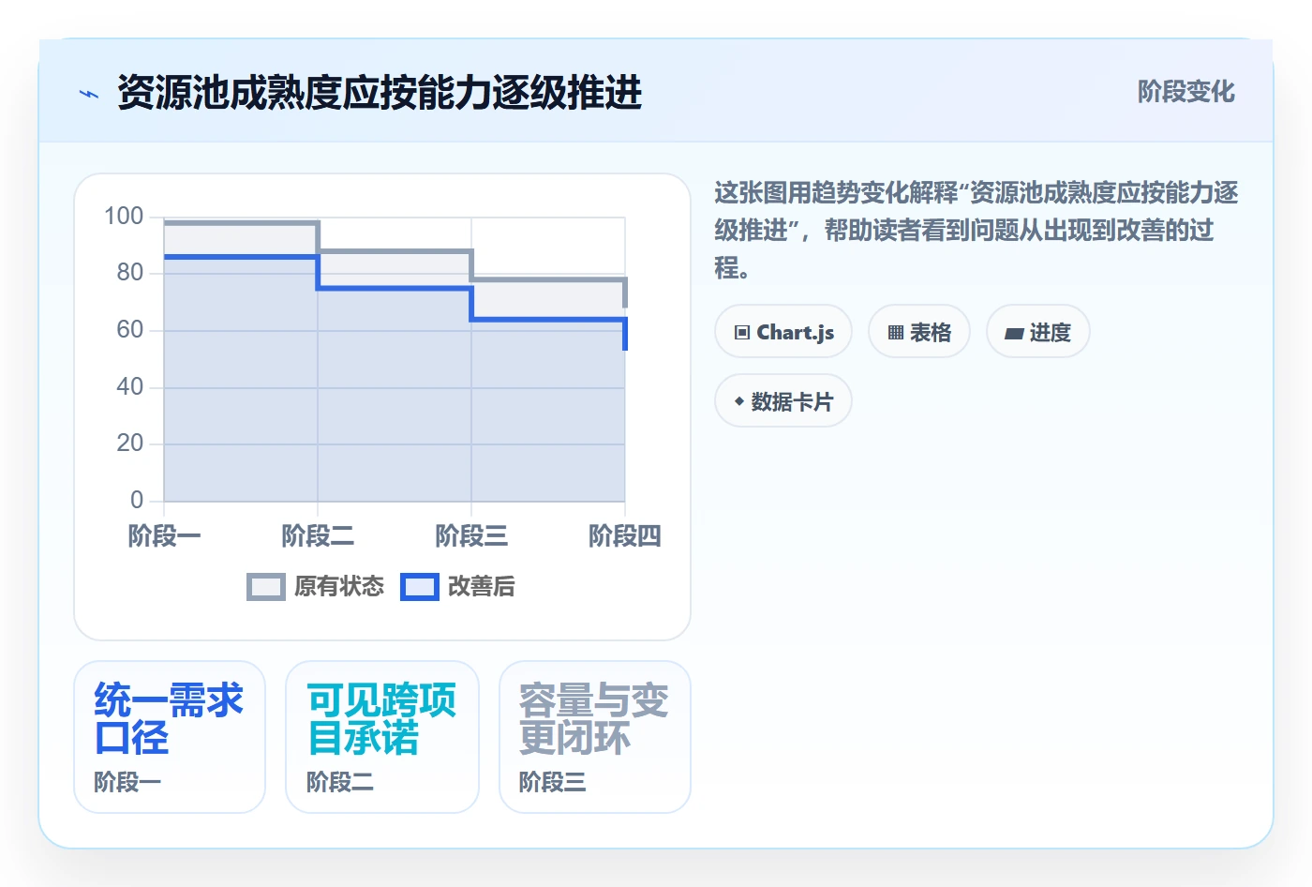Click 阶段二 under 可见跨项目承诺
1312x887 pixels.
point(340,782)
